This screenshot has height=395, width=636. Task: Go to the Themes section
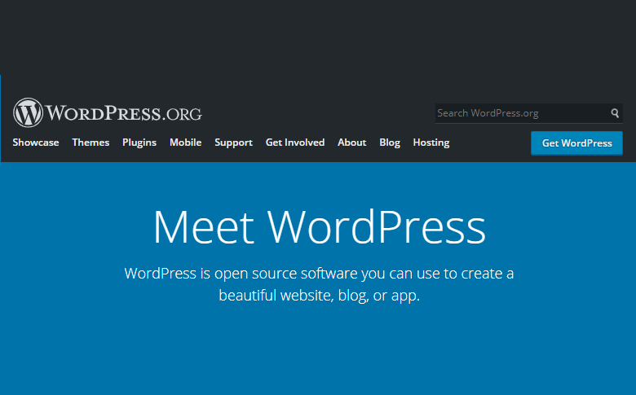click(91, 143)
